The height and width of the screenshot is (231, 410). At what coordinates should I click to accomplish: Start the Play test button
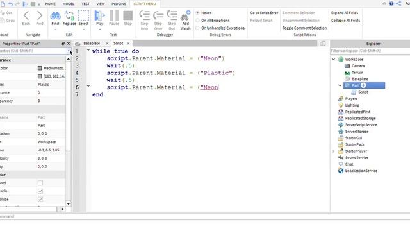click(x=99, y=15)
